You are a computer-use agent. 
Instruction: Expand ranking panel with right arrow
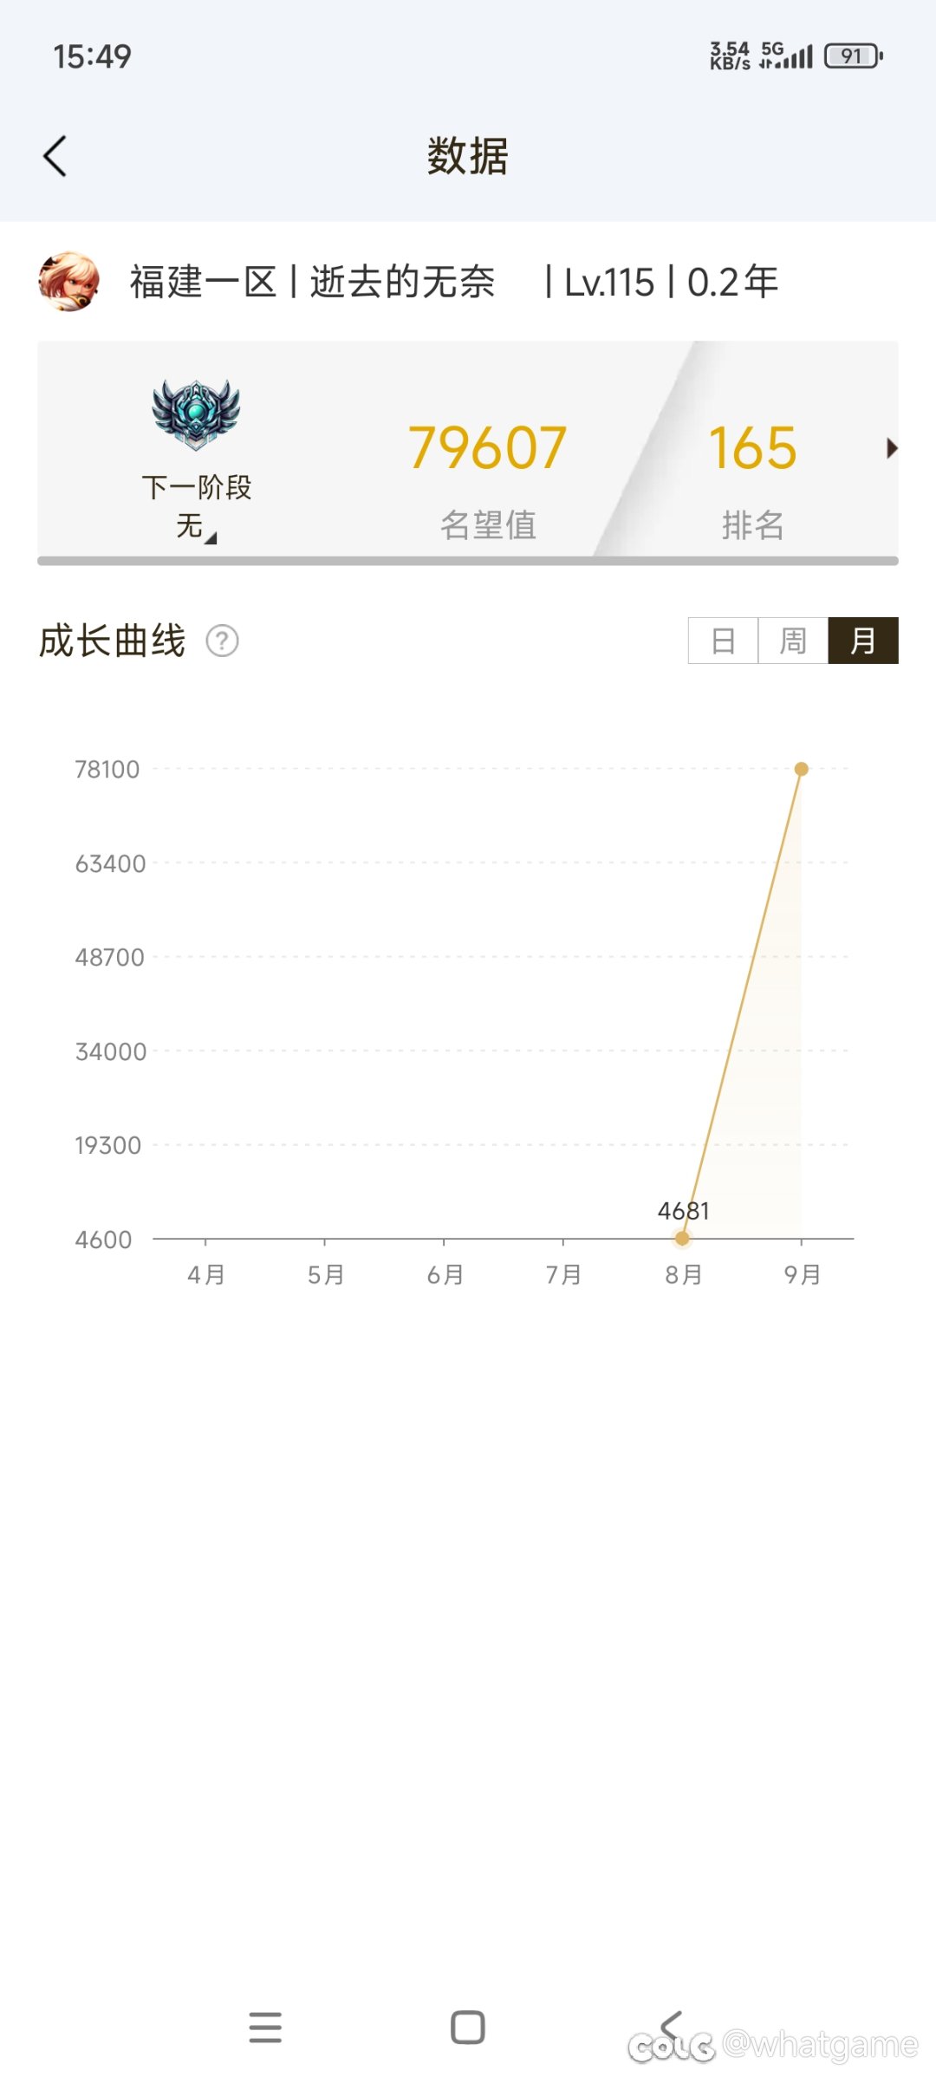(892, 448)
